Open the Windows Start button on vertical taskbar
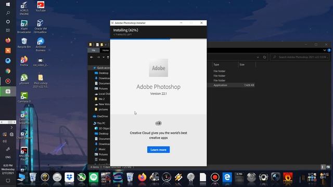 click(8, 4)
